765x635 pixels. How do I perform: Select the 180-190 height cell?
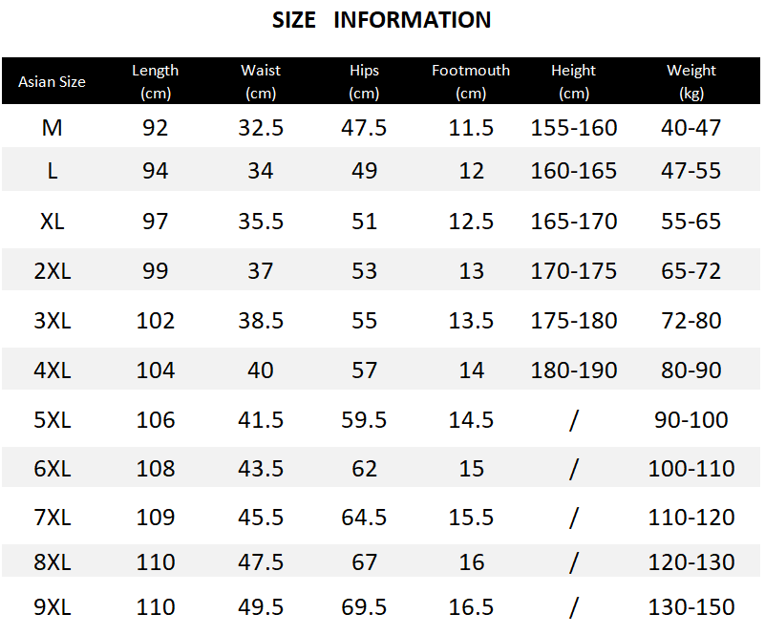point(574,370)
